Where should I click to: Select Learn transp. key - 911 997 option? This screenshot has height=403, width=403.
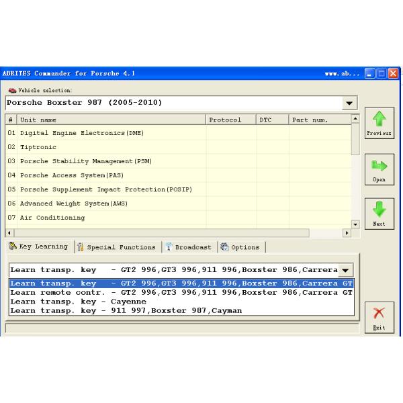[x=126, y=310]
